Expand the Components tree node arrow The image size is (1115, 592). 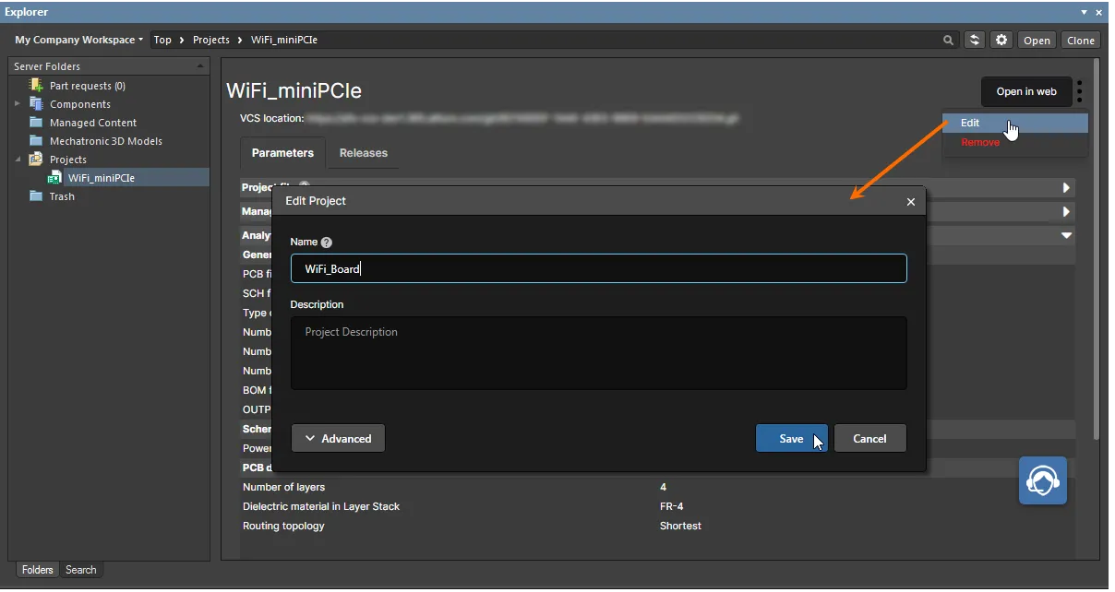coord(18,104)
